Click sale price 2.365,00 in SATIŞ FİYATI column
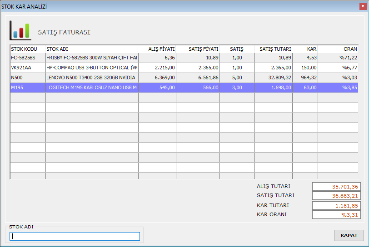The image size is (369, 247). pyautogui.click(x=198, y=68)
